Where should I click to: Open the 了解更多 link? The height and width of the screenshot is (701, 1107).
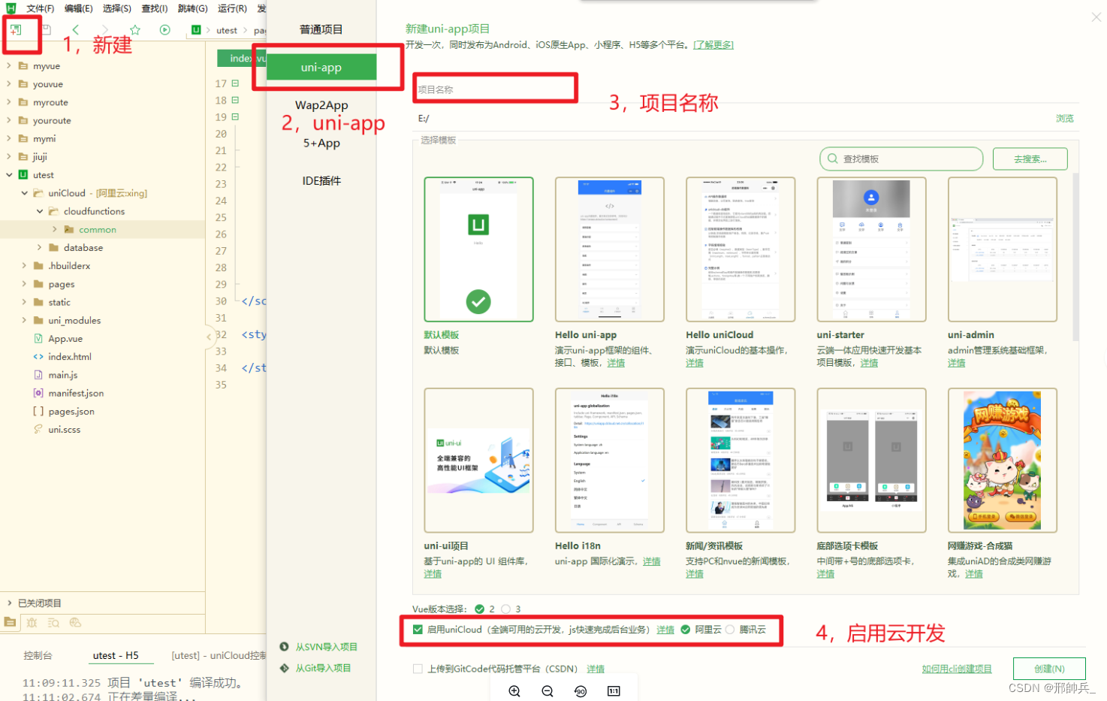point(713,44)
